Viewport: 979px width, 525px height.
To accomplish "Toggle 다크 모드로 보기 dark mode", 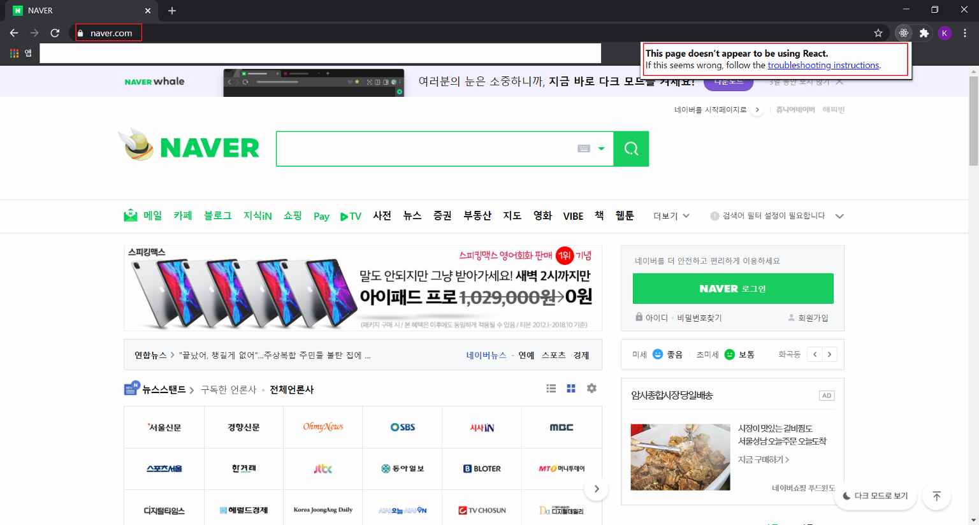I will pyautogui.click(x=876, y=496).
